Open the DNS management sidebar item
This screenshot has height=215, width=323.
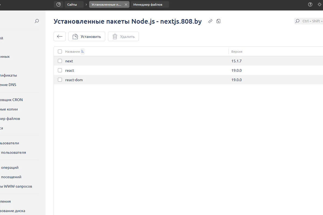point(8,85)
